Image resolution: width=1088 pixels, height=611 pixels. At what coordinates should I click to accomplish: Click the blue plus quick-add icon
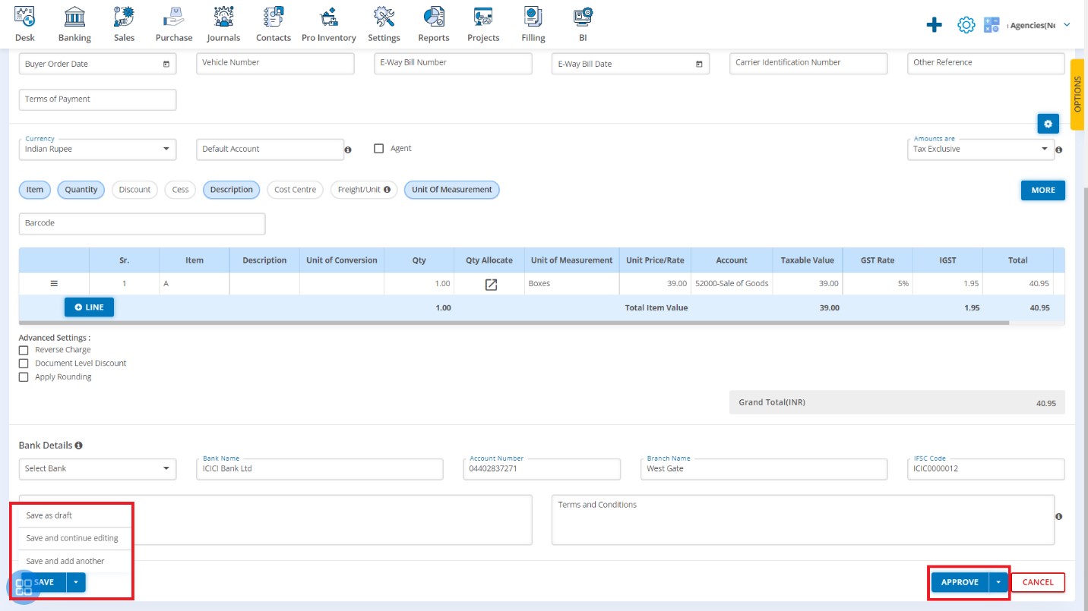click(934, 25)
